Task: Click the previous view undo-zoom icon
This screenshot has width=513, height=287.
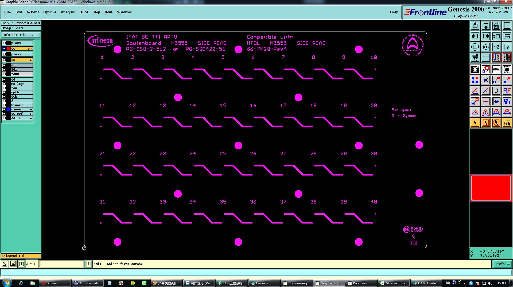Action: tap(496, 36)
